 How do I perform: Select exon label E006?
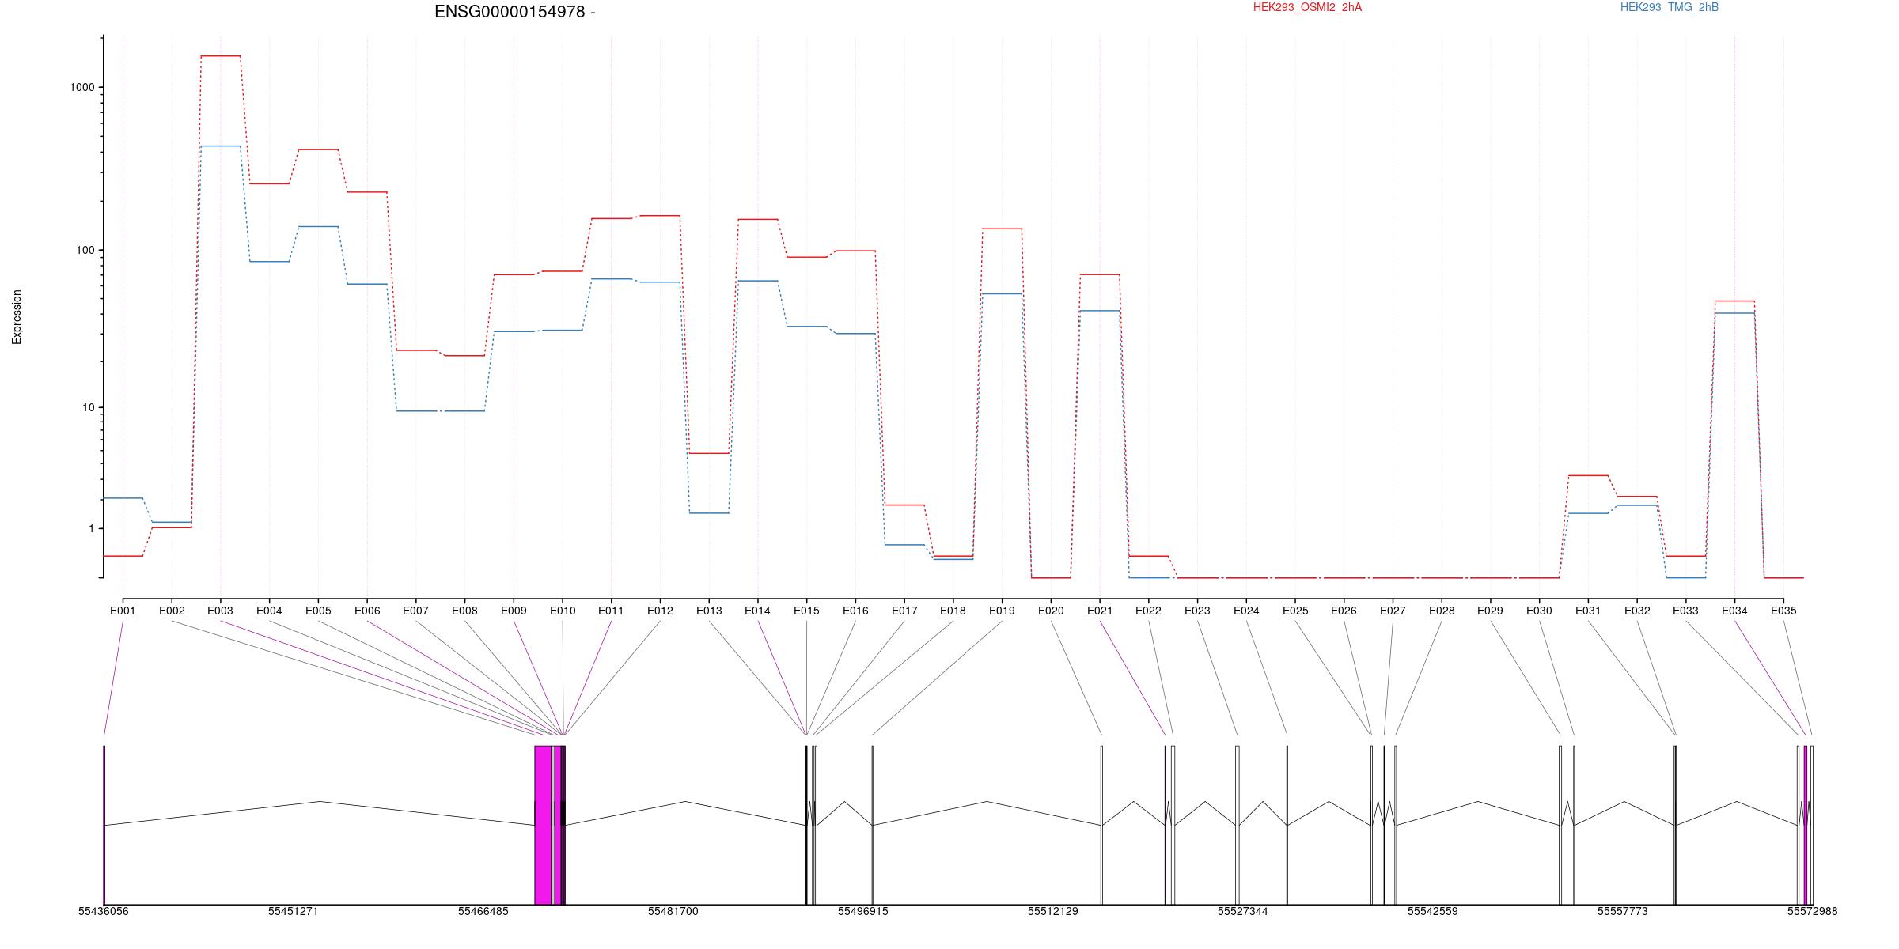[x=367, y=611]
